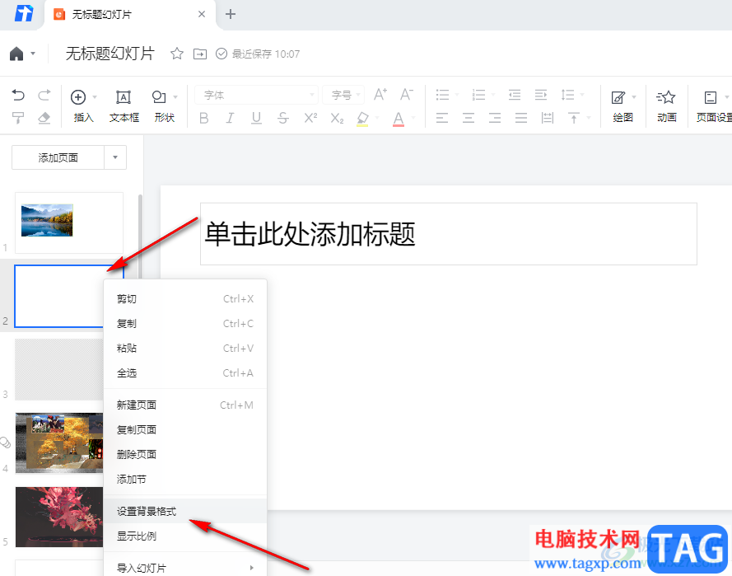The image size is (732, 576).
Task: Open a new browser tab with plus
Action: coord(231,14)
